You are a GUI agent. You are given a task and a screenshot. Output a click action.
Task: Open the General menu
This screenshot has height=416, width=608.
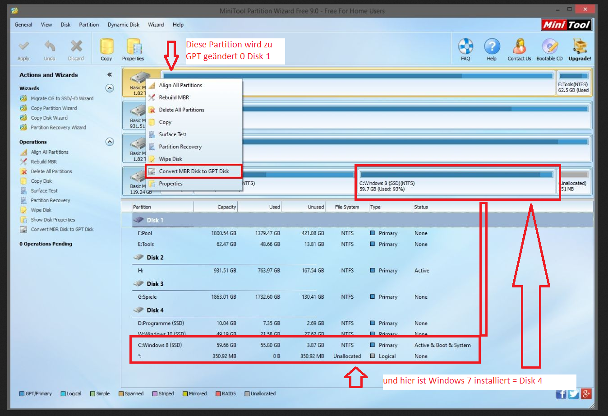click(x=23, y=25)
